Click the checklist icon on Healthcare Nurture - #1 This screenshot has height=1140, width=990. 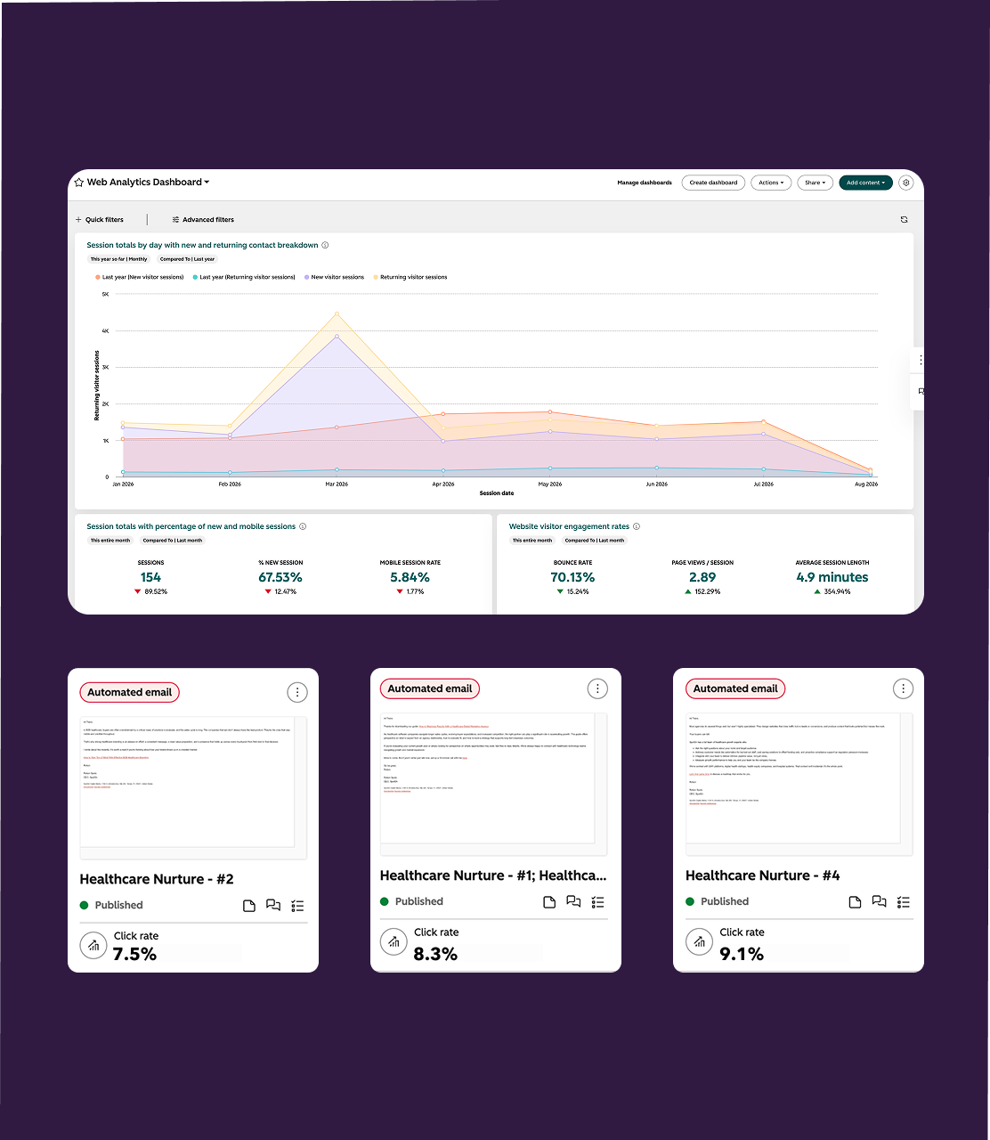(x=597, y=902)
